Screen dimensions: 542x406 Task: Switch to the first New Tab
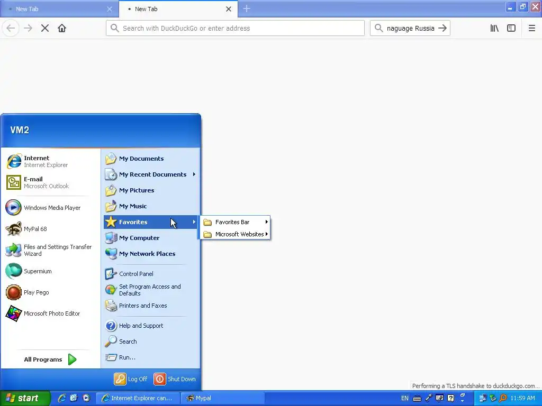pos(59,8)
